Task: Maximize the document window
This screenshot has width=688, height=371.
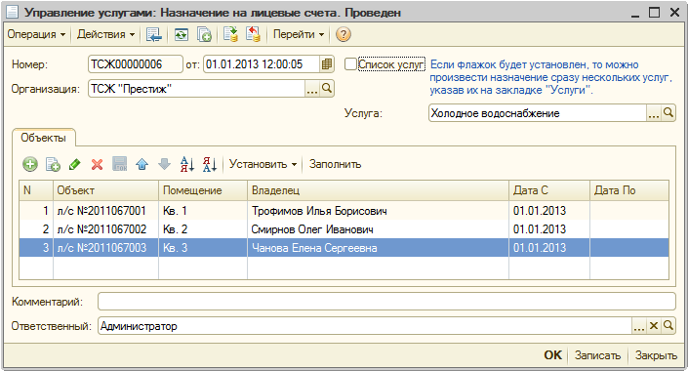Action: tap(654, 13)
